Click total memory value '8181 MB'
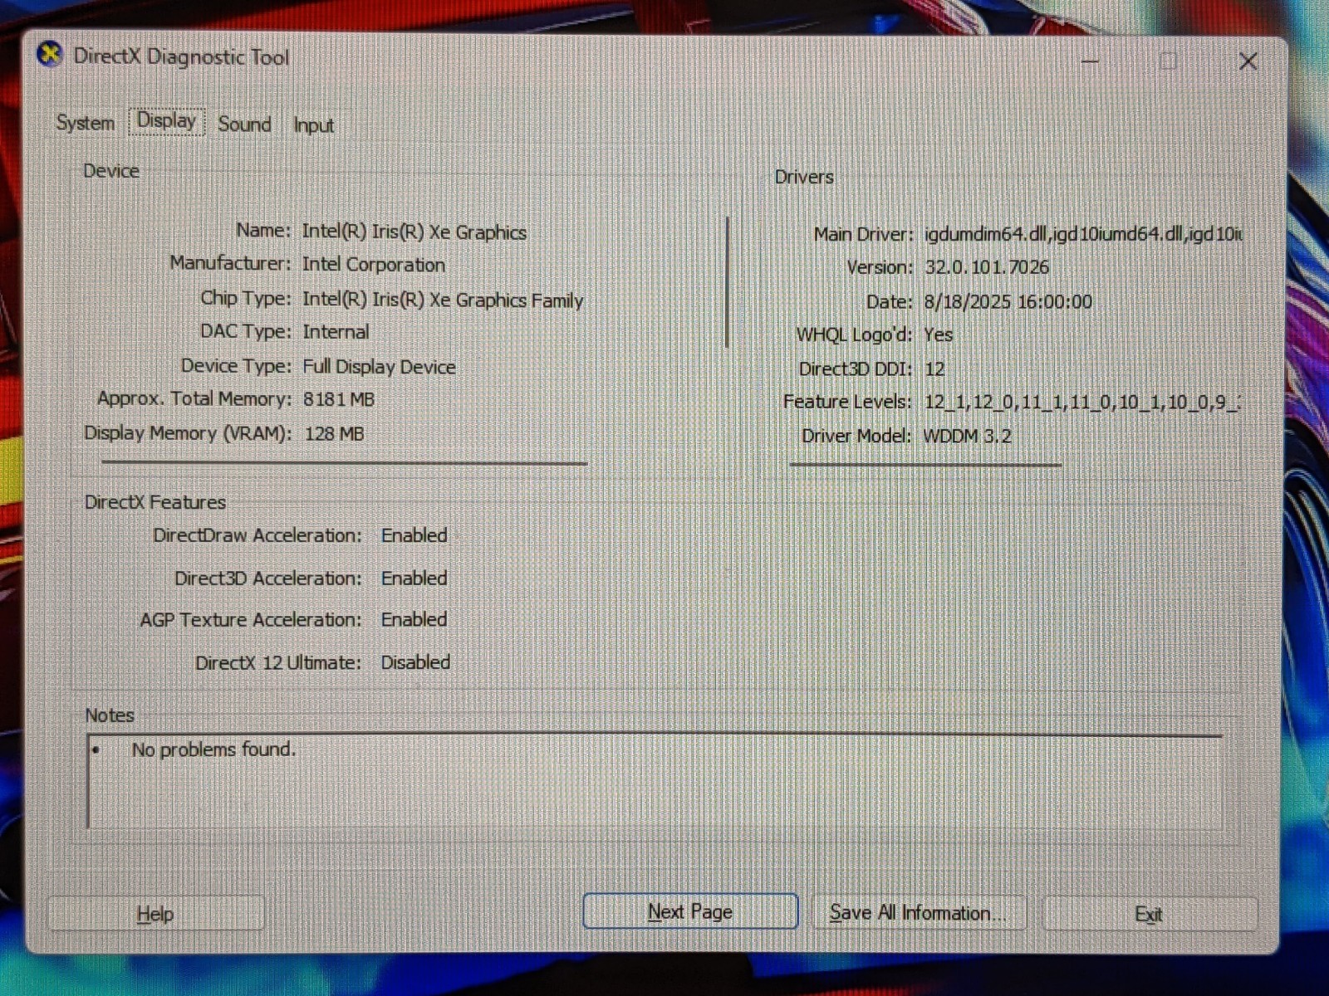This screenshot has width=1329, height=996. tap(339, 399)
